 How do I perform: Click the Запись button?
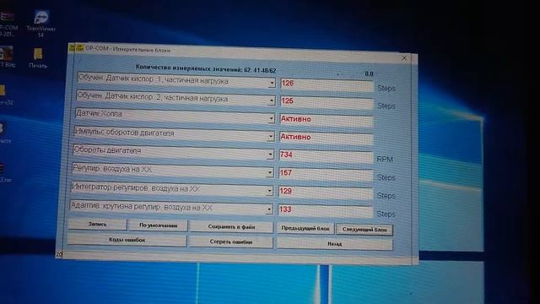[x=98, y=224]
